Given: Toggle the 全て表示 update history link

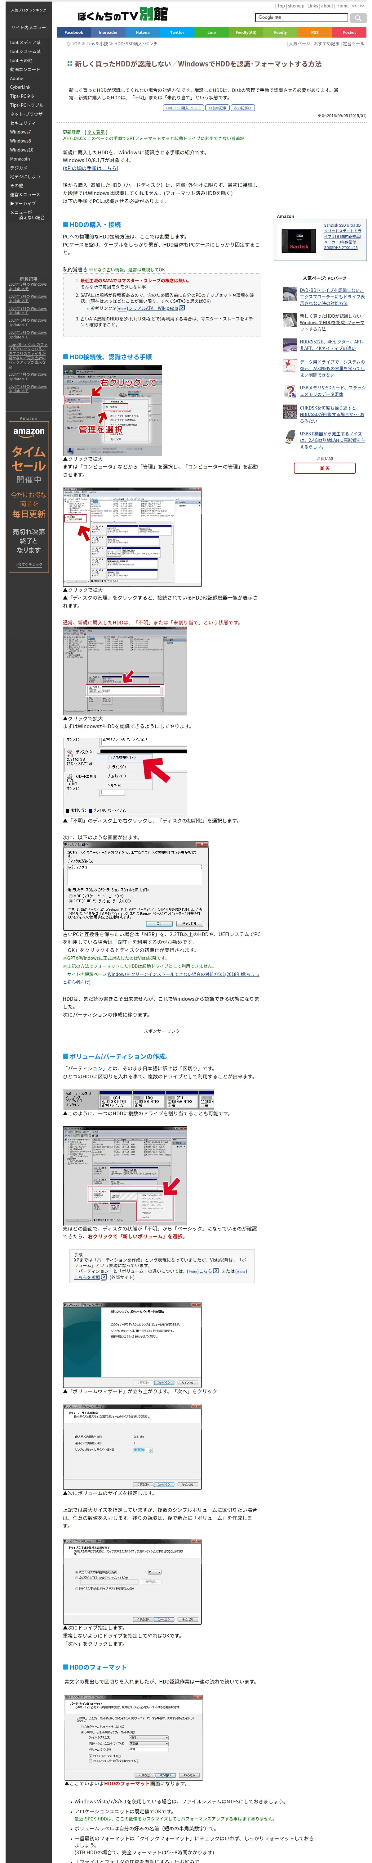Looking at the screenshot, I should pyautogui.click(x=96, y=132).
